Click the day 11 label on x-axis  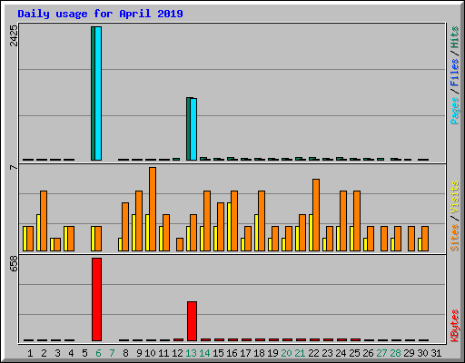[163, 353]
